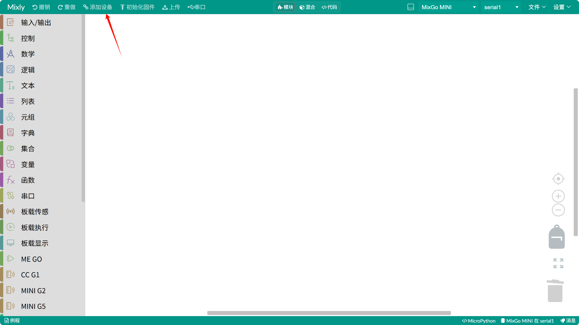Open the 消息 message icon in the status bar
The image size is (579, 325).
(x=568, y=321)
